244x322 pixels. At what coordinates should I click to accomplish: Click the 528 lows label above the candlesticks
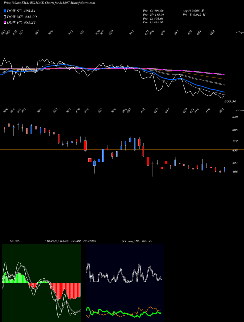pos(40,110)
